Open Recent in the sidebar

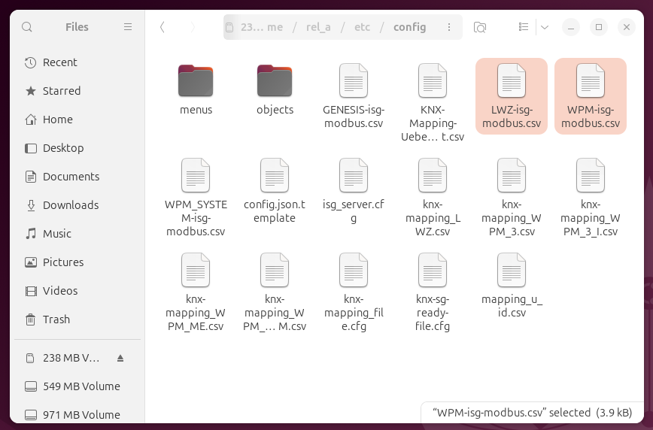click(77, 62)
